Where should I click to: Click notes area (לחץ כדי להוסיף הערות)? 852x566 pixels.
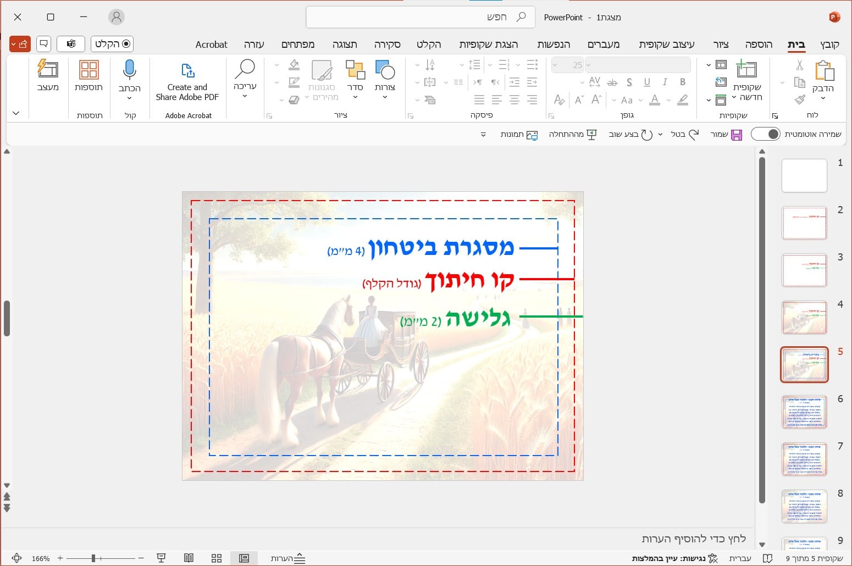pyautogui.click(x=694, y=539)
